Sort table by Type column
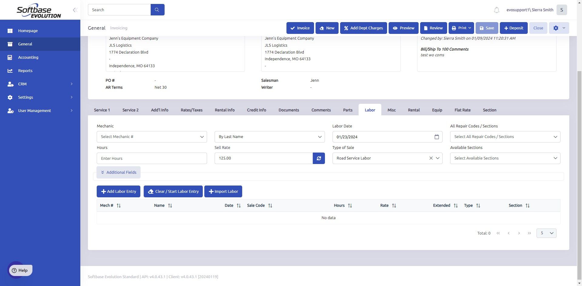582x286 pixels. coord(478,205)
